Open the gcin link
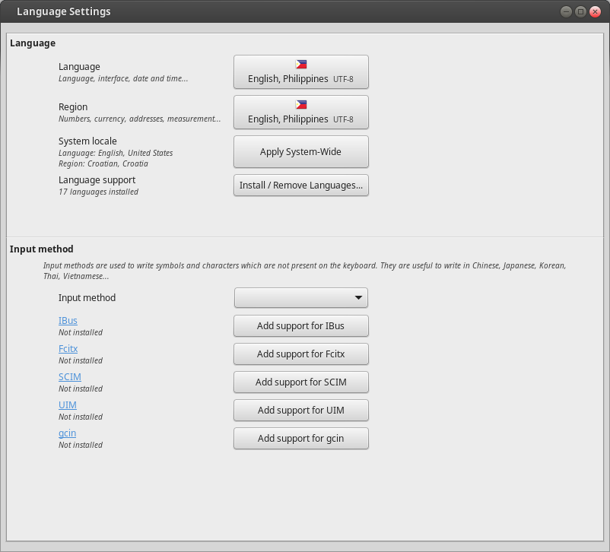610x552 pixels. [67, 433]
